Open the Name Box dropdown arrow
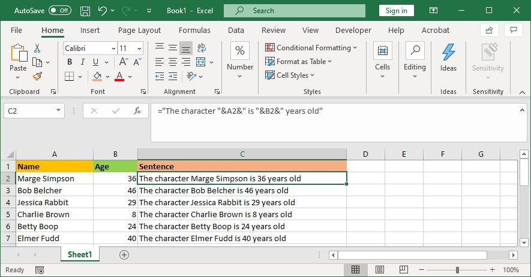 coord(58,111)
